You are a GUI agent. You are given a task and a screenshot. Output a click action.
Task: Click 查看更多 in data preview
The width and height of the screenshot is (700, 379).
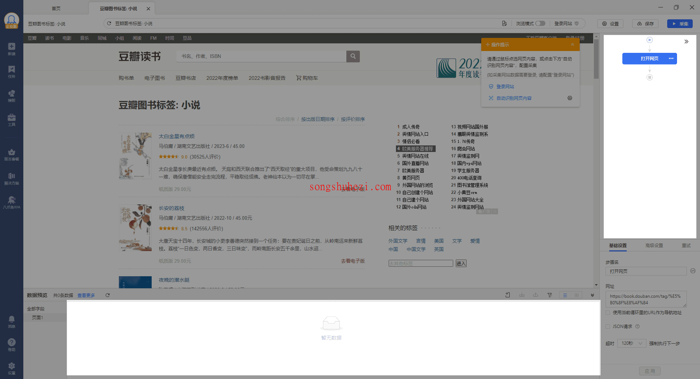click(x=86, y=295)
